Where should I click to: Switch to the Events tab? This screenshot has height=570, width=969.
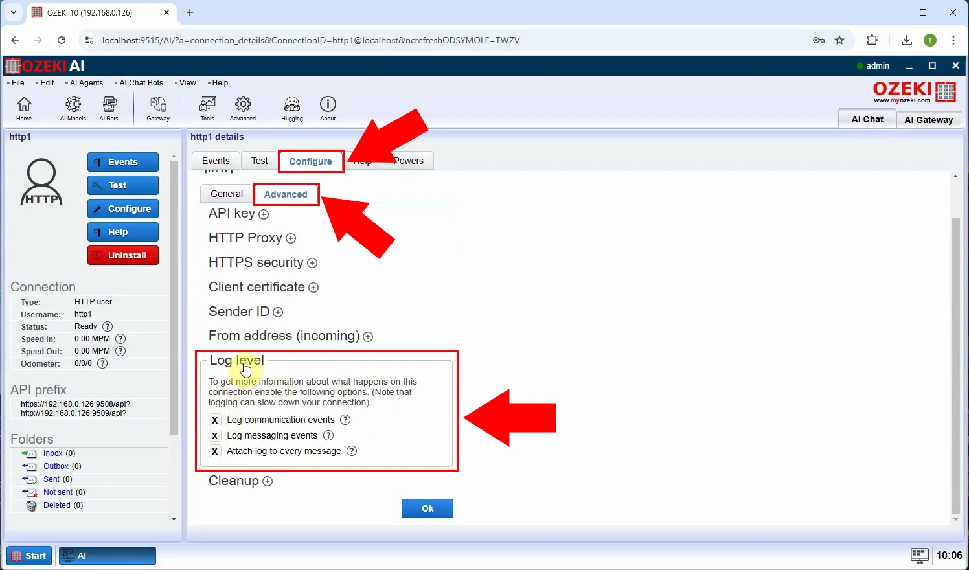216,161
